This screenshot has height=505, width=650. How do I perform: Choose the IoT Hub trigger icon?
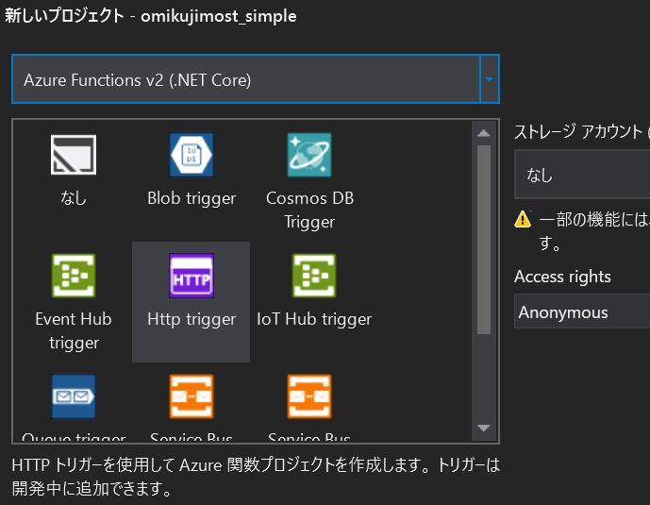point(314,276)
